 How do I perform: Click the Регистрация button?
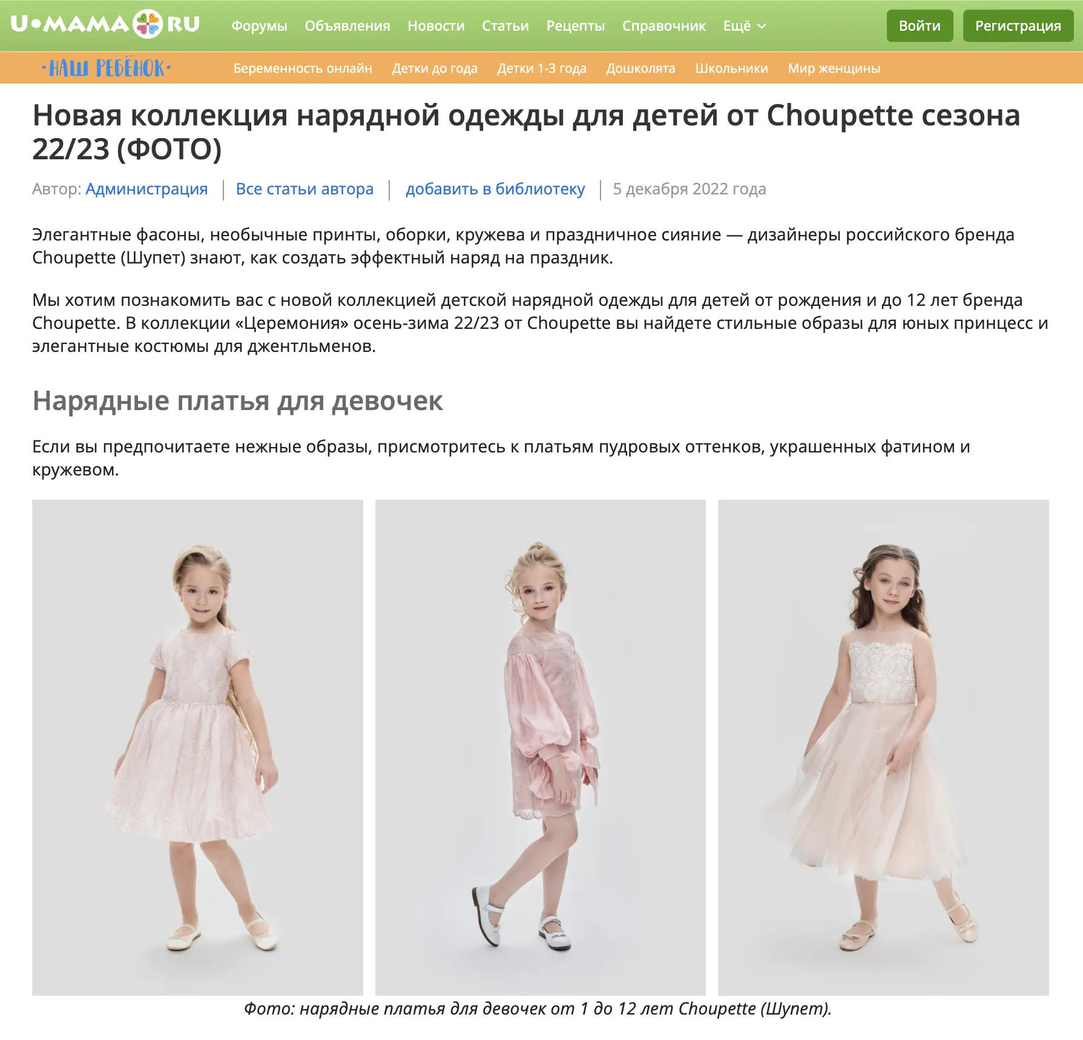coord(1018,26)
